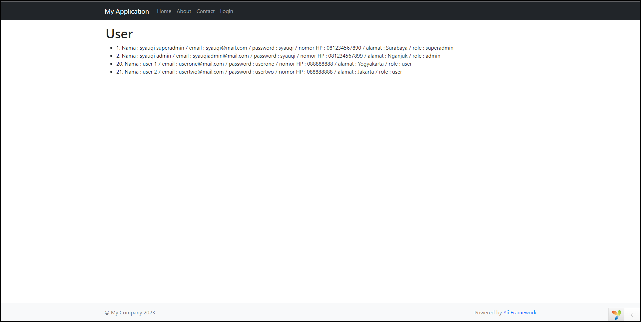Follow the Yii Framework footer link
Image resolution: width=641 pixels, height=322 pixels.
519,312
